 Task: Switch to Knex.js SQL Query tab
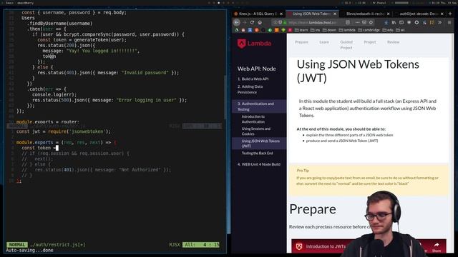coord(258,14)
